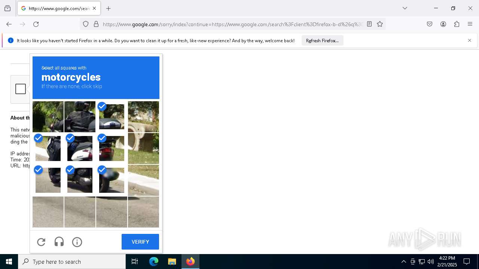This screenshot has width=479, height=269.
Task: Open File Explorer from taskbar
Action: tap(172, 262)
